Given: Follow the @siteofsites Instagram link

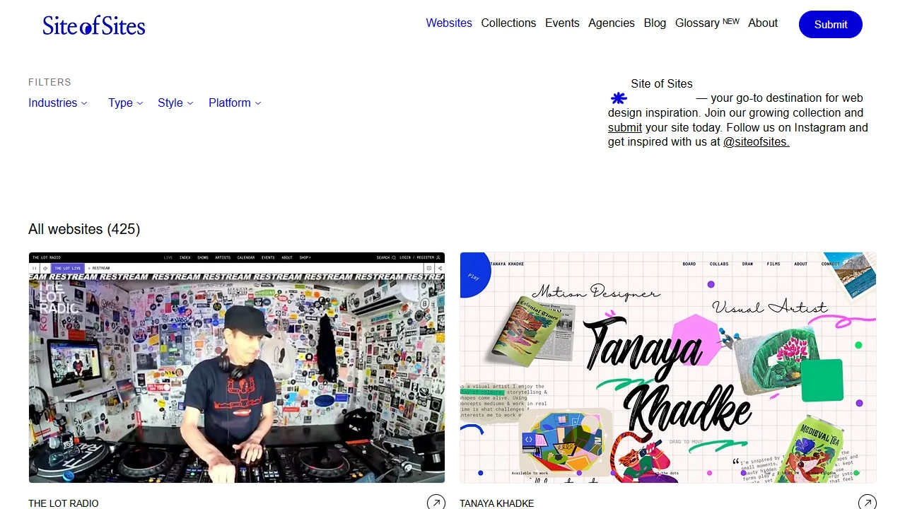Looking at the screenshot, I should coord(755,141).
